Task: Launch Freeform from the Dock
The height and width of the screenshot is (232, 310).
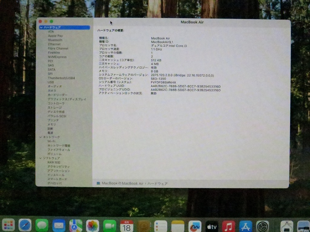Action: click(x=195, y=226)
